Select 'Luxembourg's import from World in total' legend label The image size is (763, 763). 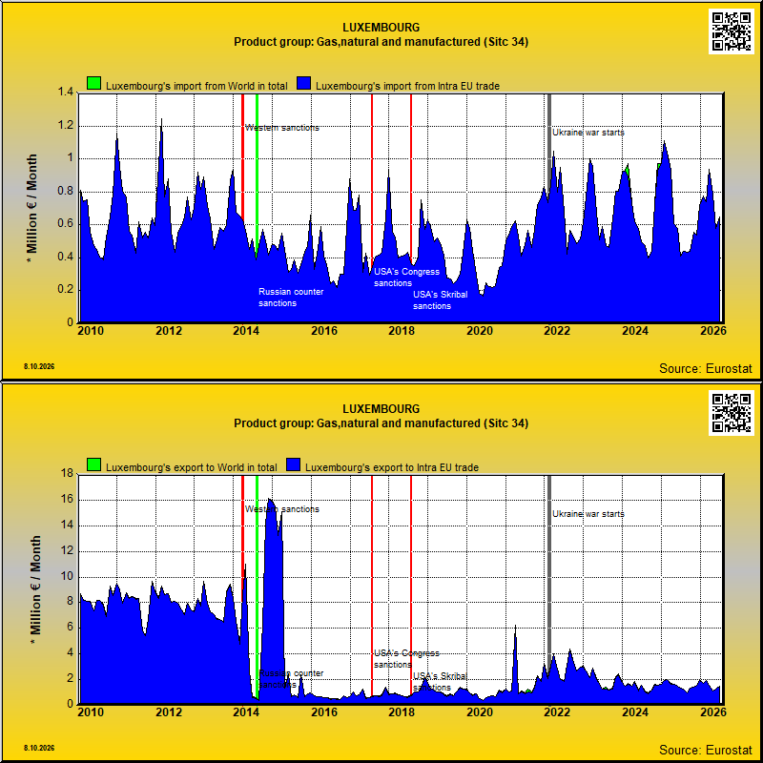click(x=196, y=86)
